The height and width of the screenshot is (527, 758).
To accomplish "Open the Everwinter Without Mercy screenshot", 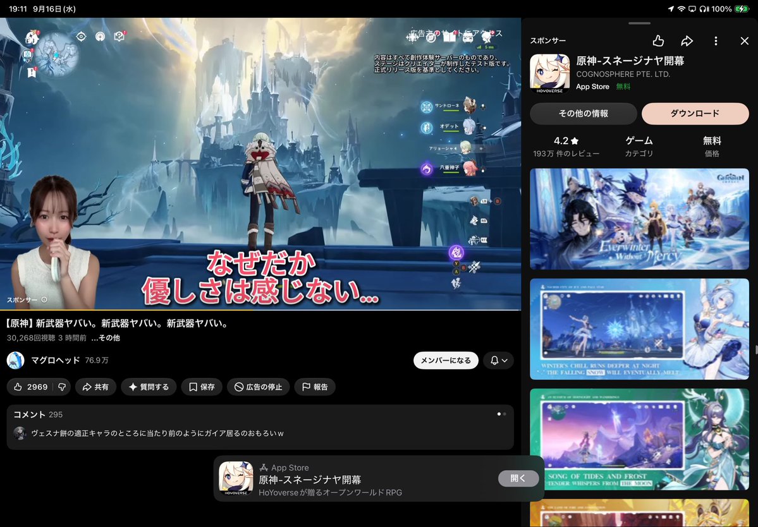I will (640, 219).
